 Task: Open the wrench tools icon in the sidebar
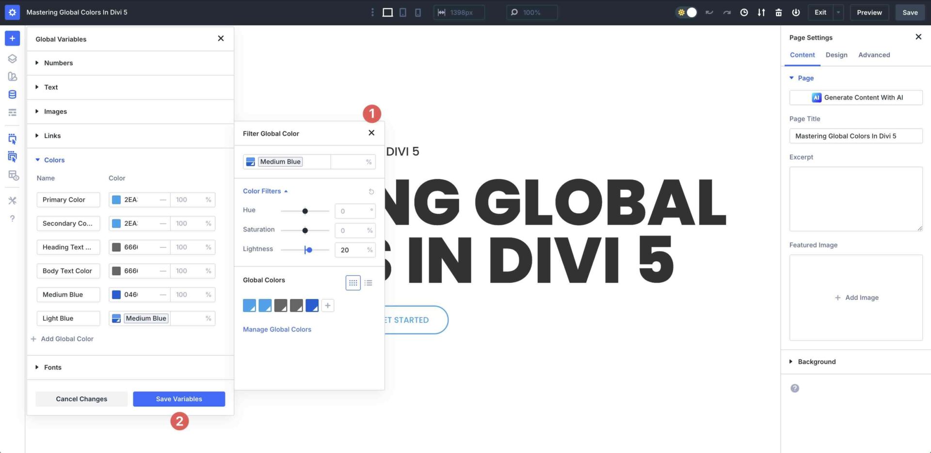point(12,200)
